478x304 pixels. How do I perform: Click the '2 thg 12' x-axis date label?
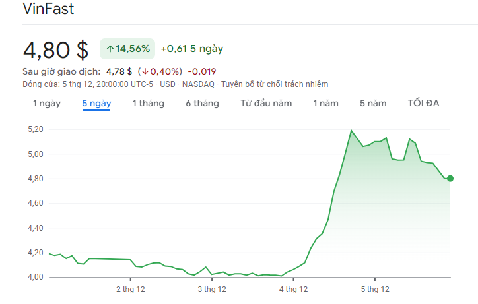click(131, 289)
